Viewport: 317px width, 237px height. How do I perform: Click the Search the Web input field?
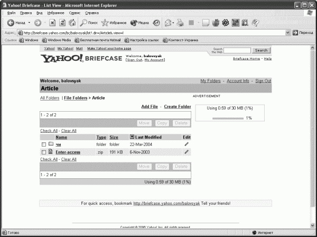237,50
